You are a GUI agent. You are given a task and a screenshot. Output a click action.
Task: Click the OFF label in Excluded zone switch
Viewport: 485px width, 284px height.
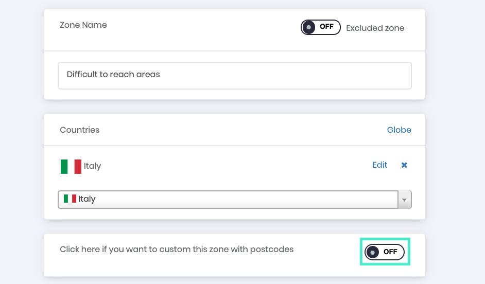coord(326,27)
